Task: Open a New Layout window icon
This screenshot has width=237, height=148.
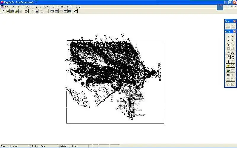Action: 65,11
